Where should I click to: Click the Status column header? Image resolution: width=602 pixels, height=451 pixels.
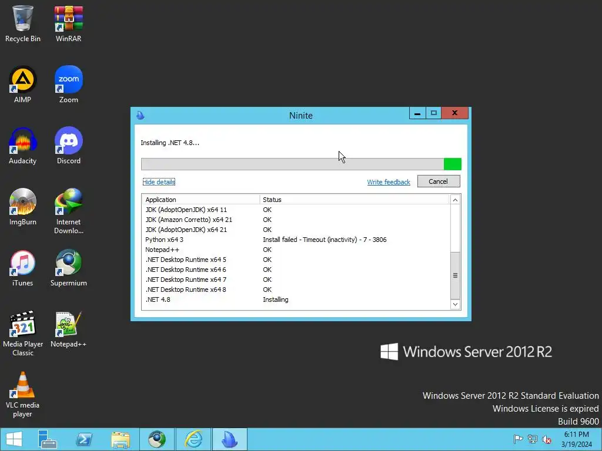click(354, 200)
